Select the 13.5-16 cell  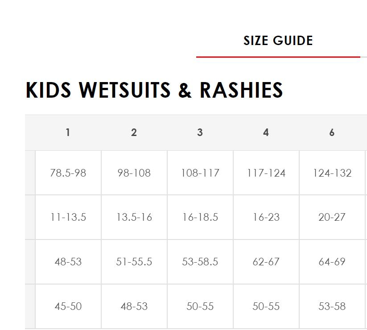pos(134,217)
